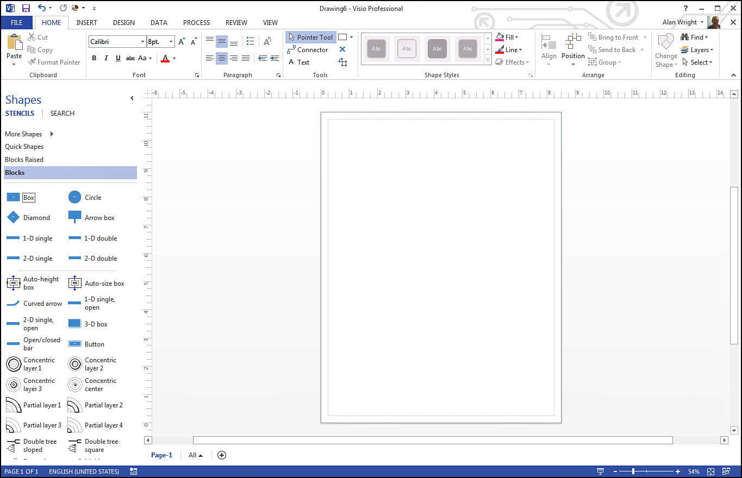Click the Circle shape in Blocks stencil
742x478 pixels.
(85, 197)
